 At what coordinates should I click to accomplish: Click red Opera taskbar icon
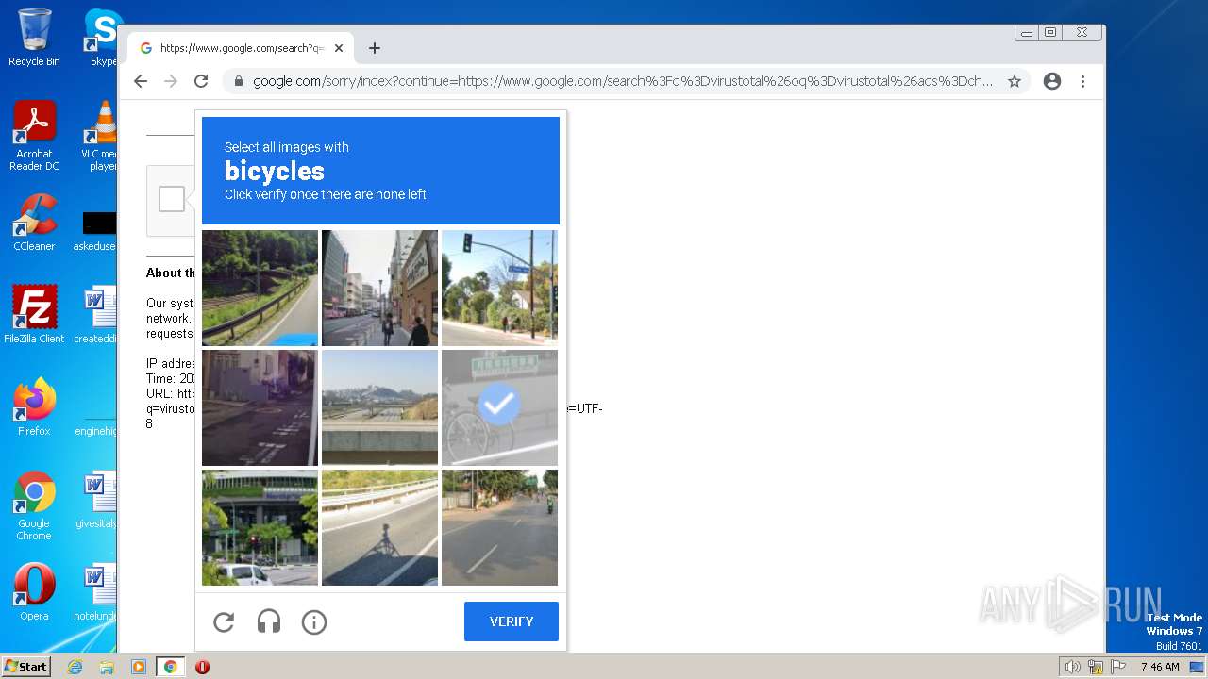click(x=202, y=667)
